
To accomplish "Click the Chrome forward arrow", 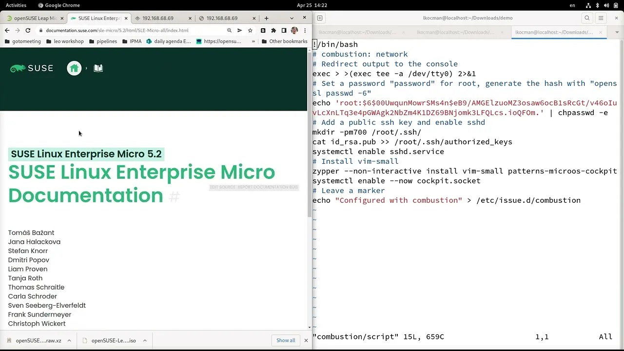I will 17,30.
